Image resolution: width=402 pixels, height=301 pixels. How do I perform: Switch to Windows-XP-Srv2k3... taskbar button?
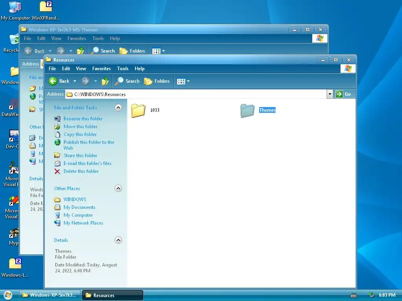click(x=50, y=295)
